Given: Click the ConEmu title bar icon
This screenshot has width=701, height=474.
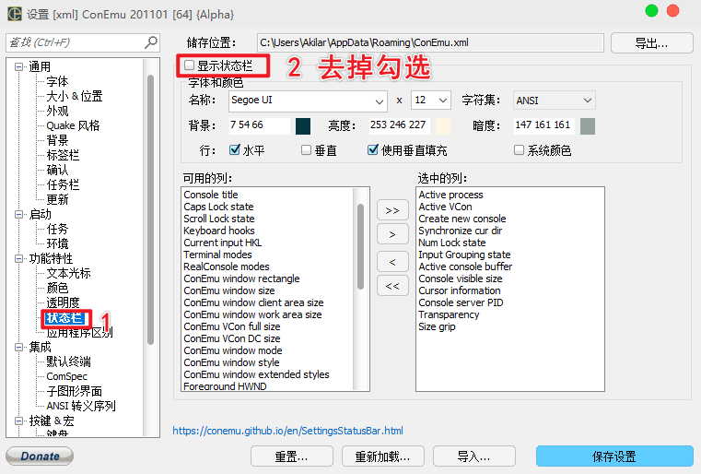Looking at the screenshot, I should pos(14,13).
